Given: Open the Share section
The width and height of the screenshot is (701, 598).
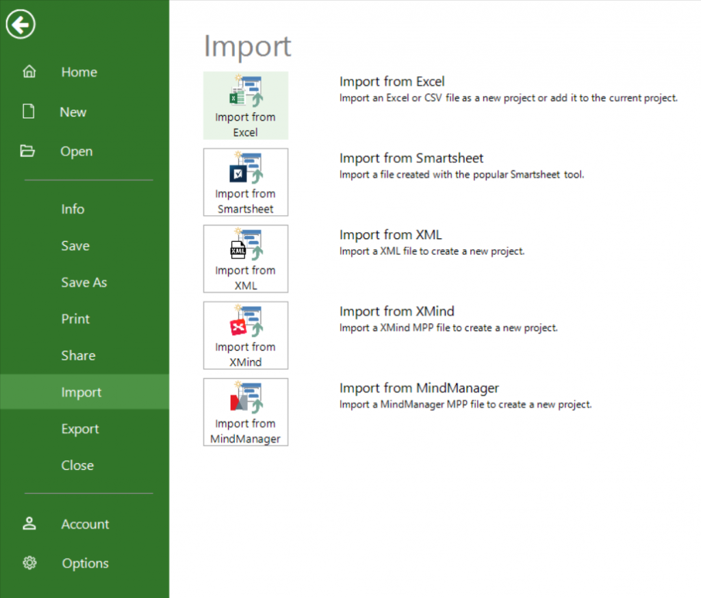Looking at the screenshot, I should click(x=78, y=356).
